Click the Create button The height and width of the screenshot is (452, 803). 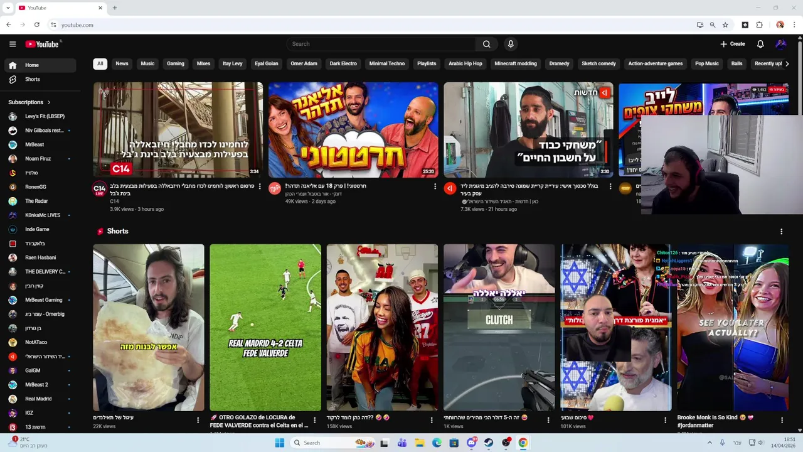732,44
